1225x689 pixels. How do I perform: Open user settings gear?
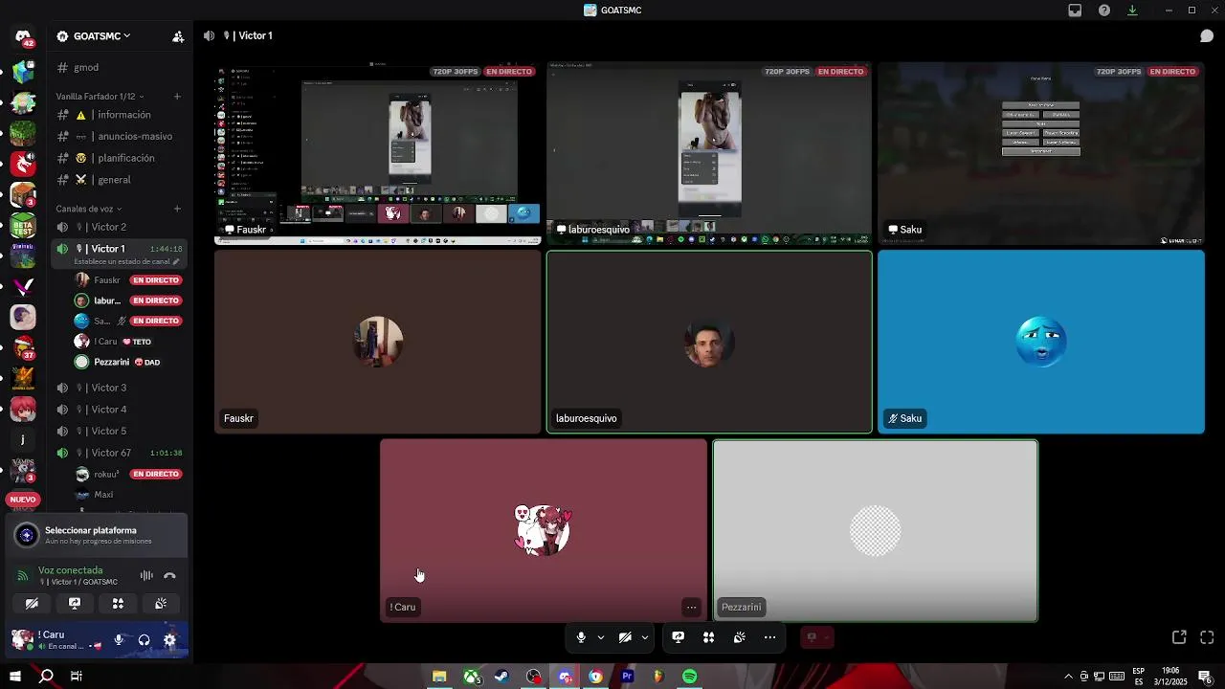[169, 640]
